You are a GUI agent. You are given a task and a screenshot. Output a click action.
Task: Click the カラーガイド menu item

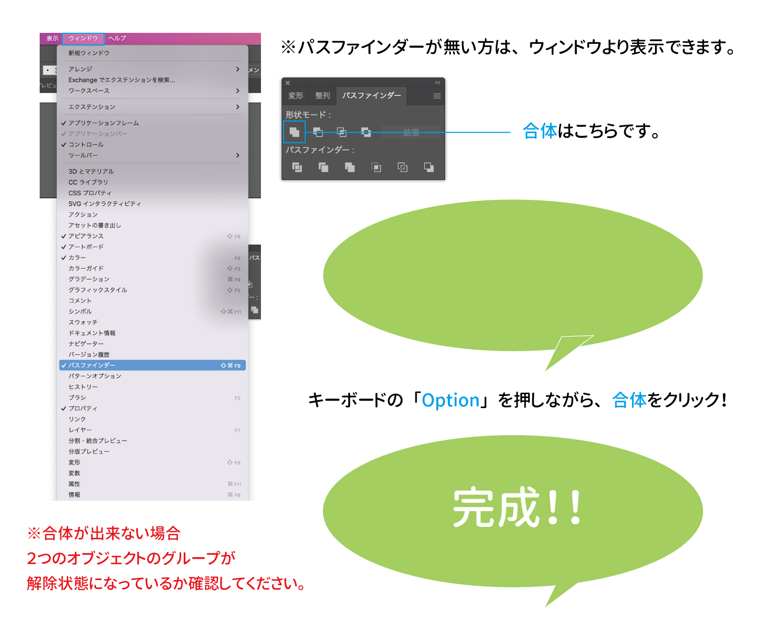pos(152,269)
